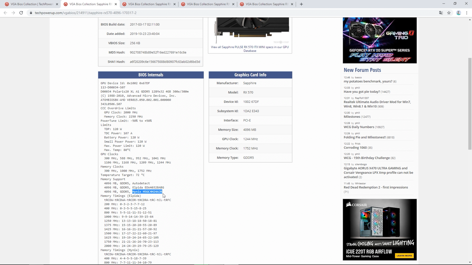
Task: Click the page vertical scrollbar thumb
Action: pyautogui.click(x=470, y=104)
